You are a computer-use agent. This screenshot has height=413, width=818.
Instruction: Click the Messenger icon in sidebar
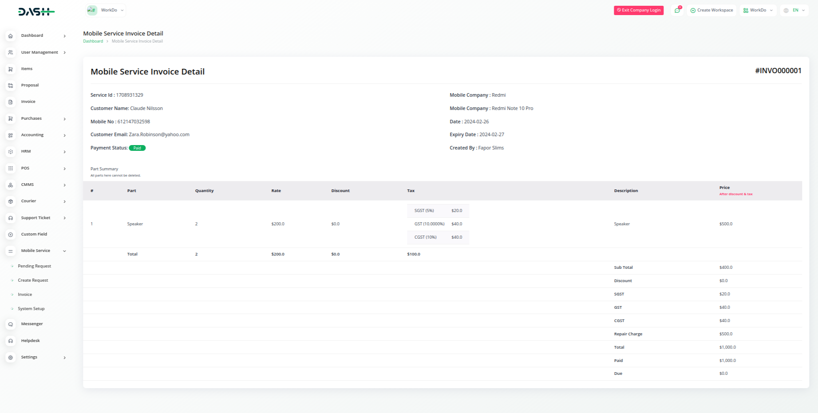click(11, 324)
